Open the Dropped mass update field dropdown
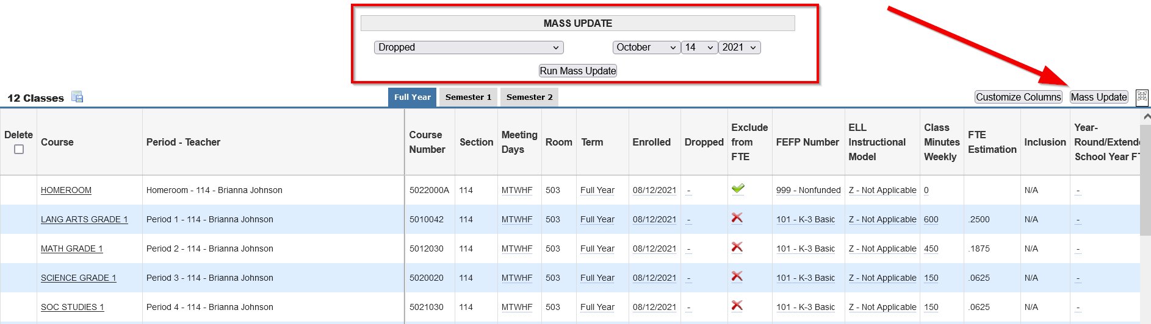This screenshot has width=1151, height=324. 469,48
